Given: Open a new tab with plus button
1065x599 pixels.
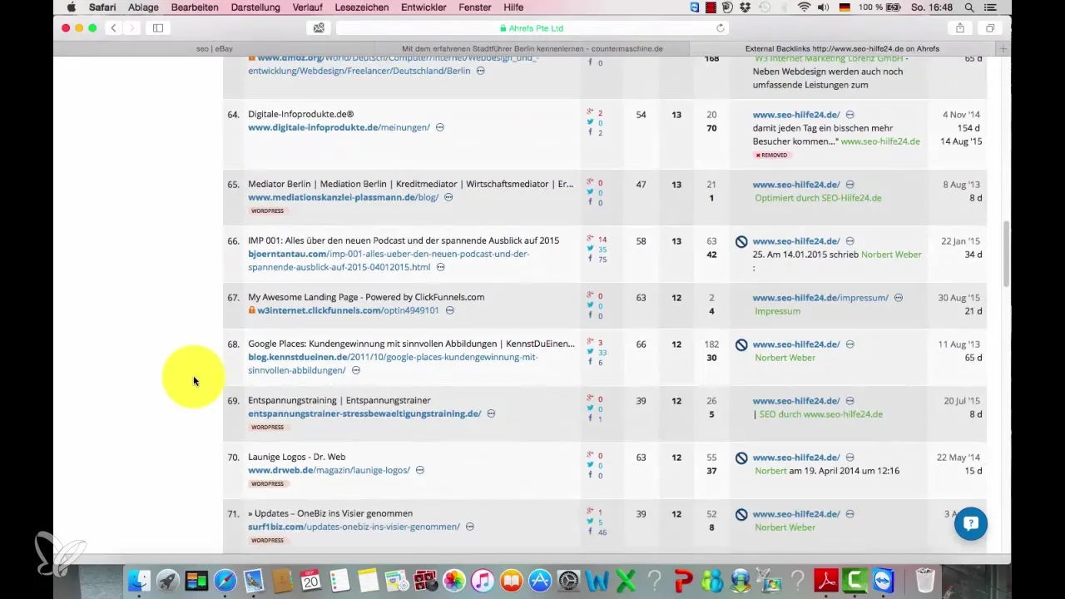Looking at the screenshot, I should (1003, 48).
